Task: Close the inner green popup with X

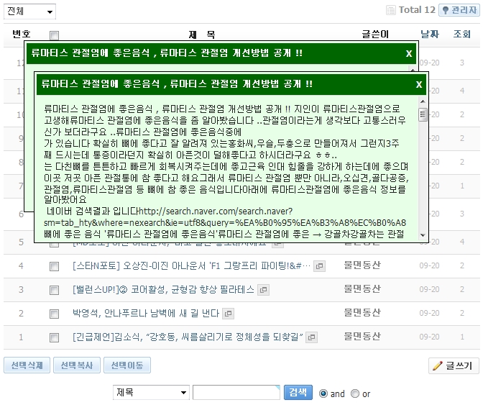Action: 419,85
